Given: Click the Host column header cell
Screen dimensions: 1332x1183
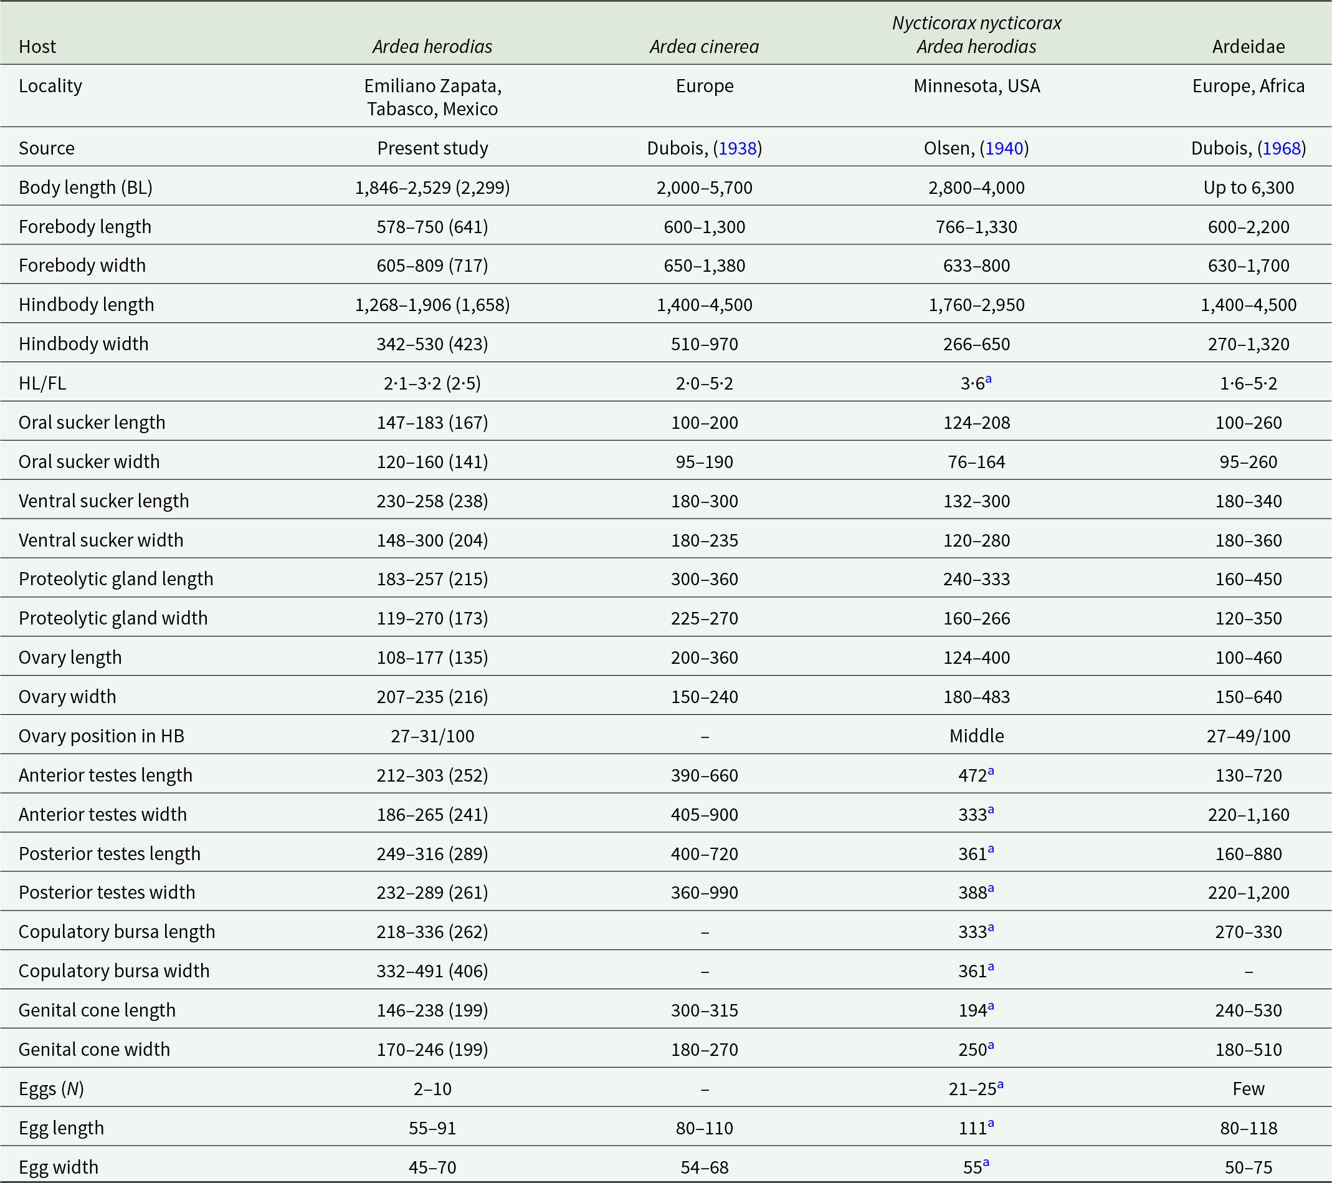Looking at the screenshot, I should pos(38,47).
